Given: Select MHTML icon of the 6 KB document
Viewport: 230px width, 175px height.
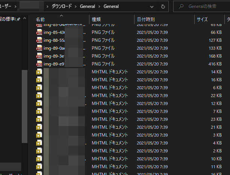Looking at the screenshot, I should (39, 88).
